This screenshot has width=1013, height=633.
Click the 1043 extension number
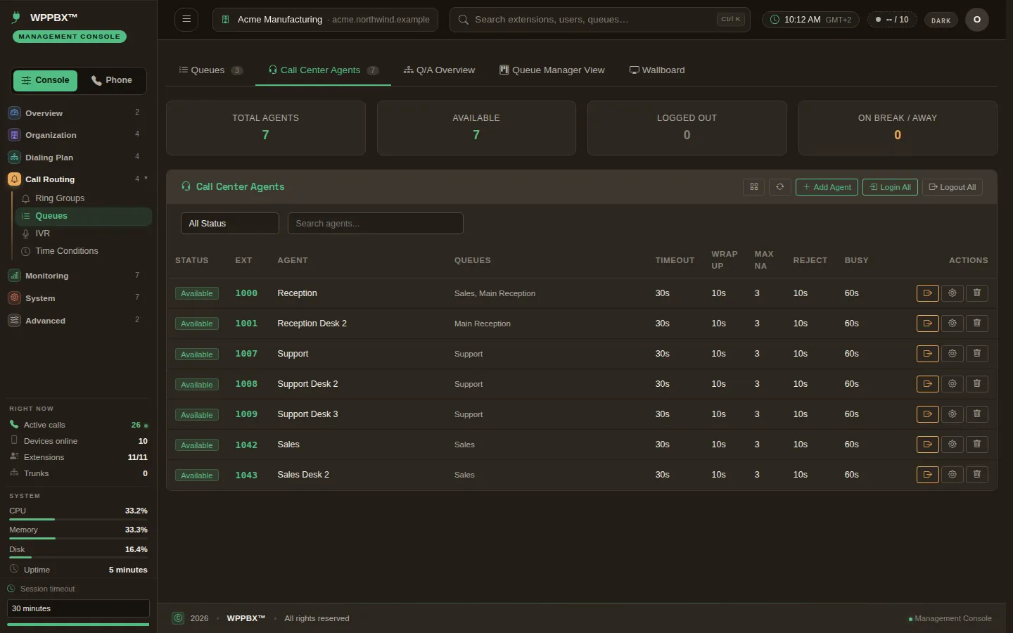(x=246, y=475)
